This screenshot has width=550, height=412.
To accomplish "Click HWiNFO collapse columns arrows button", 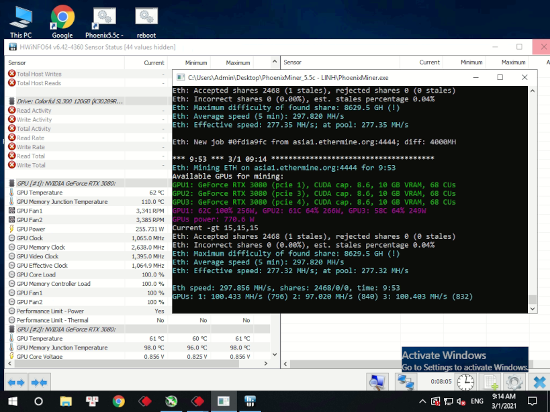I will pyautogui.click(x=39, y=382).
